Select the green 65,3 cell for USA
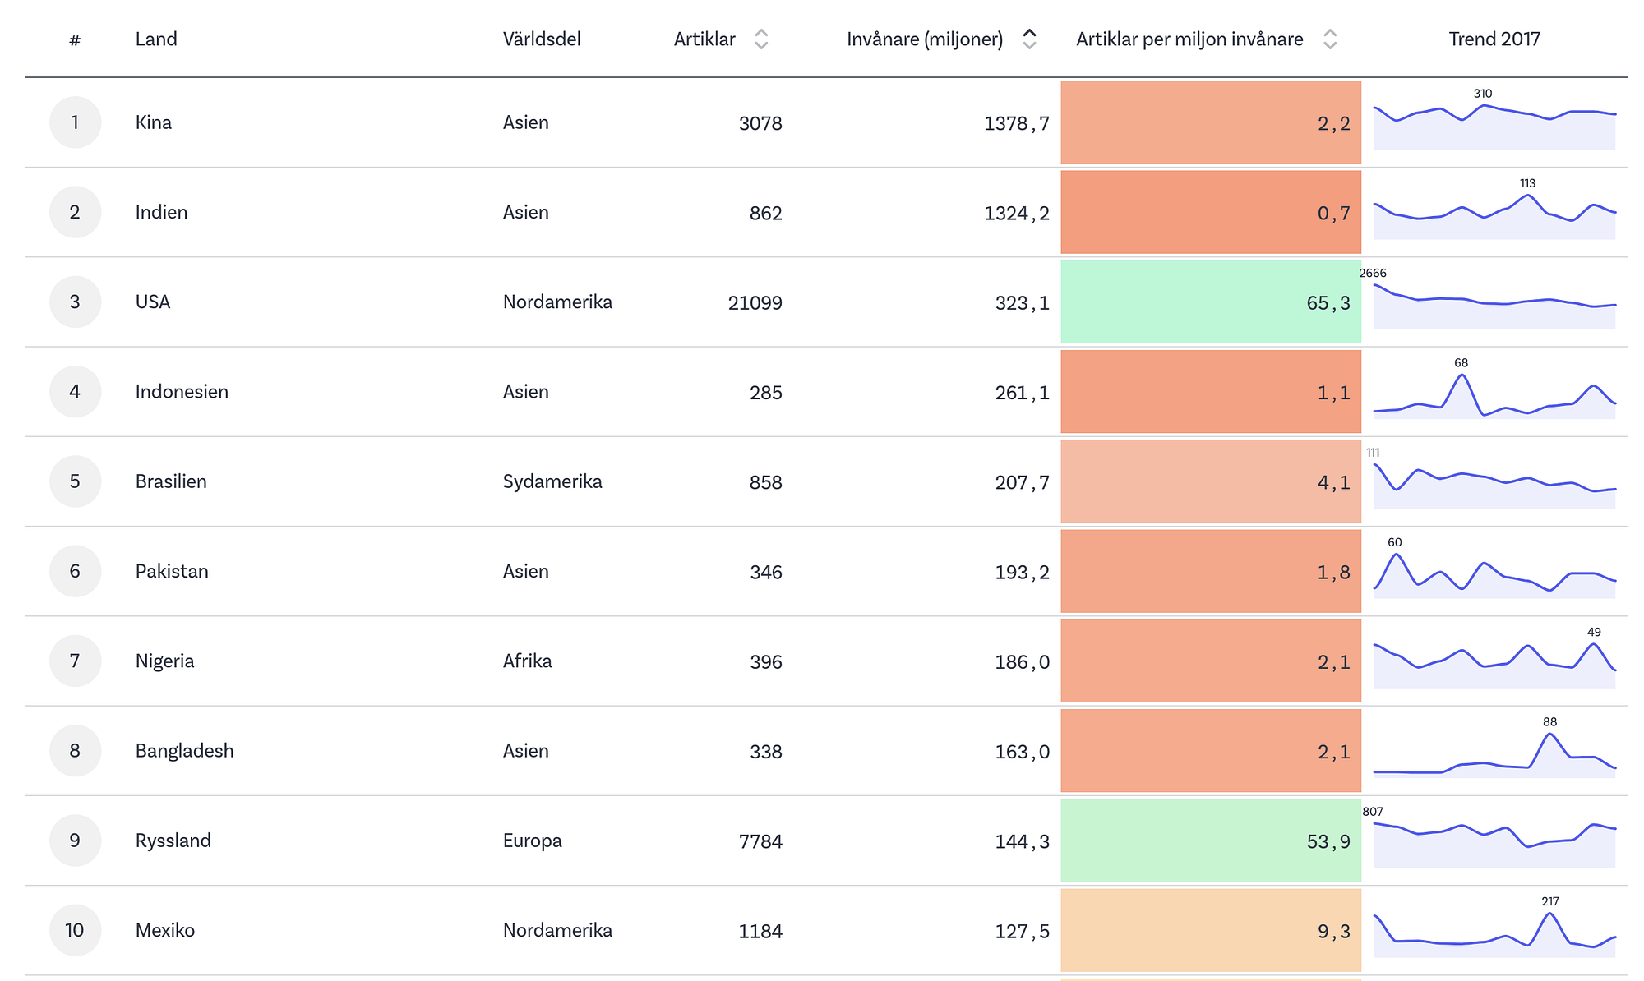The height and width of the screenshot is (981, 1644). [1211, 302]
